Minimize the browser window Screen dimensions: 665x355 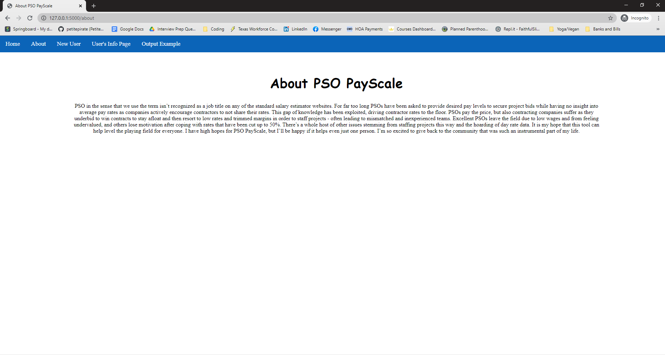(x=626, y=5)
